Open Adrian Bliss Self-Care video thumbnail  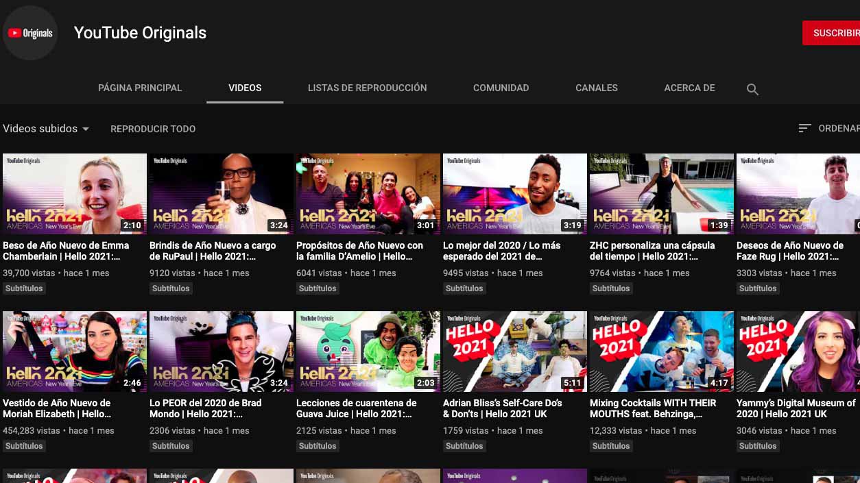[x=515, y=351]
